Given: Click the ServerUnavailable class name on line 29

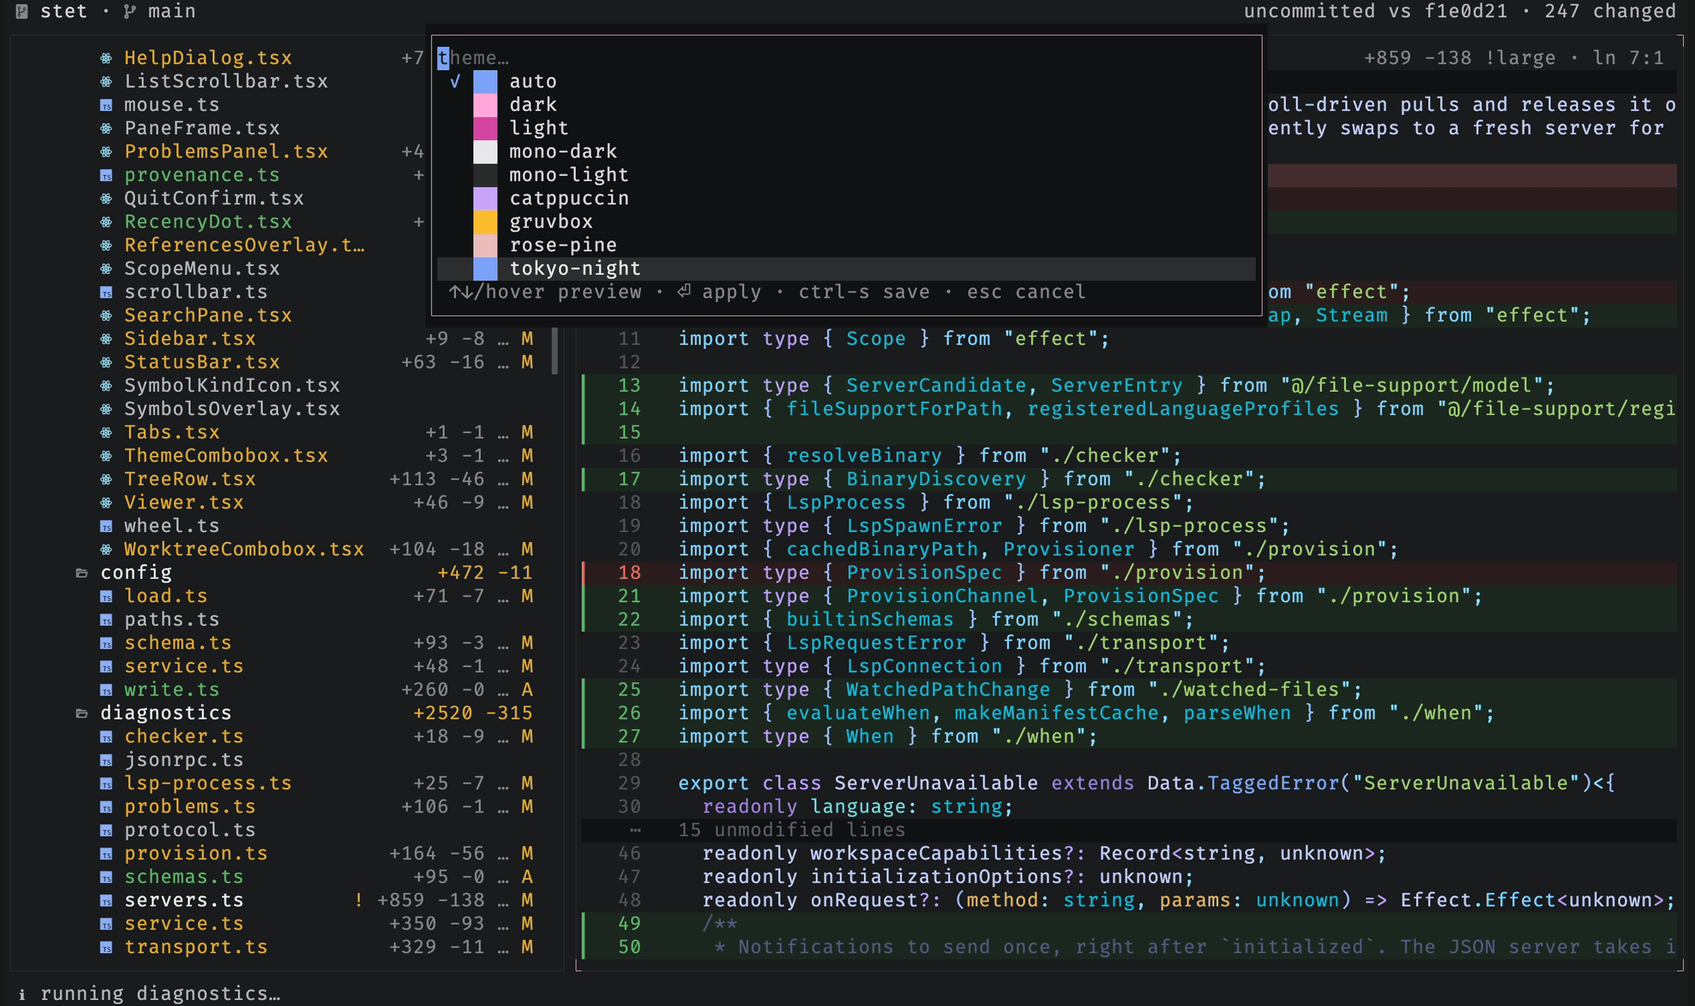Looking at the screenshot, I should (x=936, y=784).
